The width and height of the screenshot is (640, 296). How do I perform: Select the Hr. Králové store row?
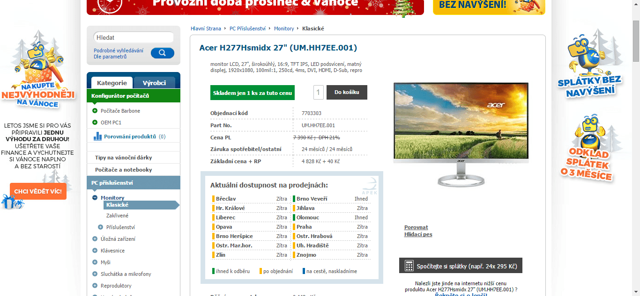[x=250, y=208]
